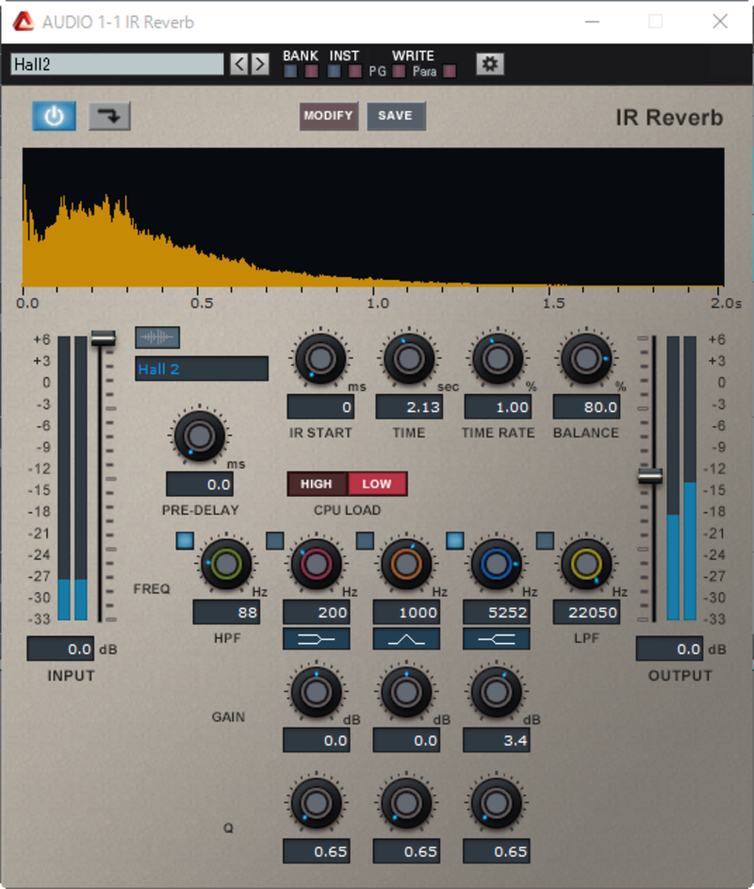Screen dimensions: 754x889
Task: Click the mid band Q knob
Action: (x=406, y=803)
